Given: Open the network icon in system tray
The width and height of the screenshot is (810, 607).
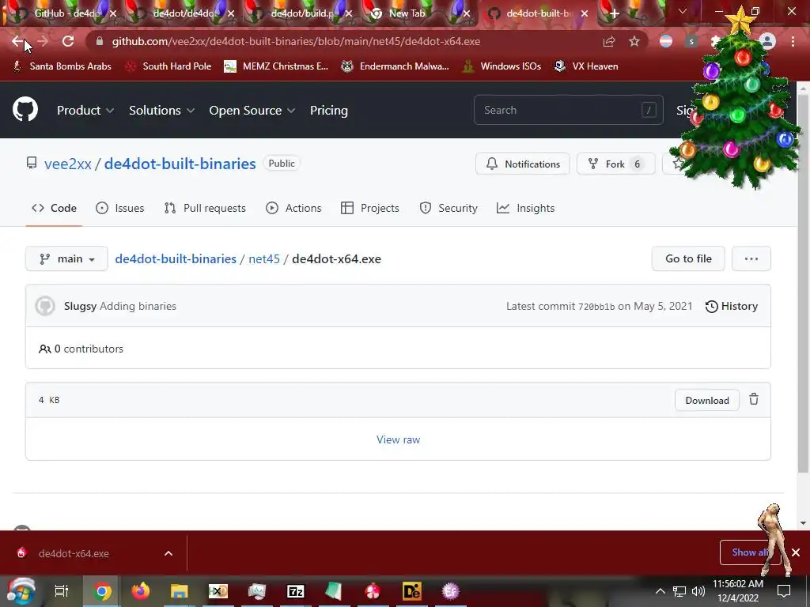Looking at the screenshot, I should point(679,591).
